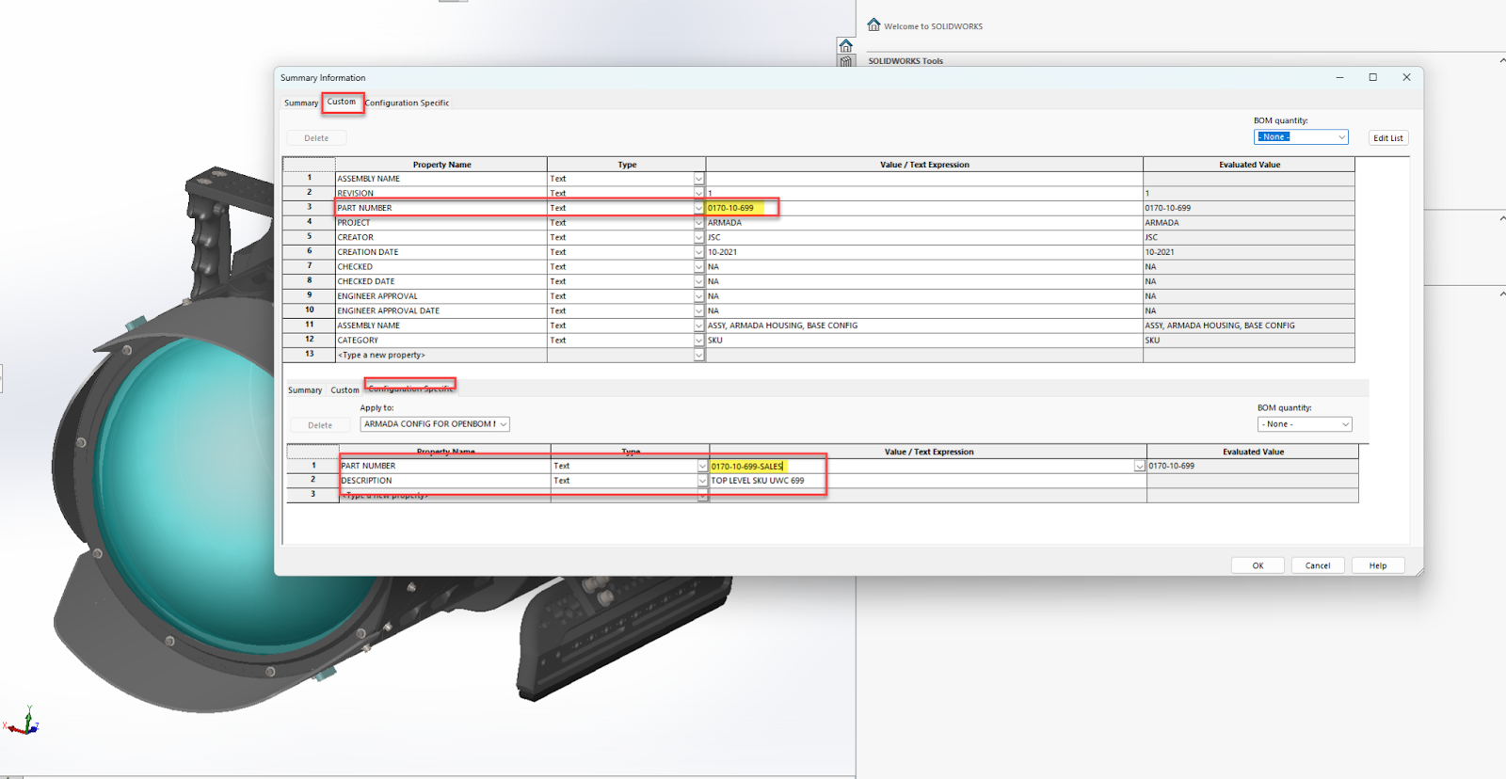Image resolution: width=1506 pixels, height=779 pixels.
Task: Click the 'SOLIDWORKS Tools' section heading
Action: click(x=905, y=61)
